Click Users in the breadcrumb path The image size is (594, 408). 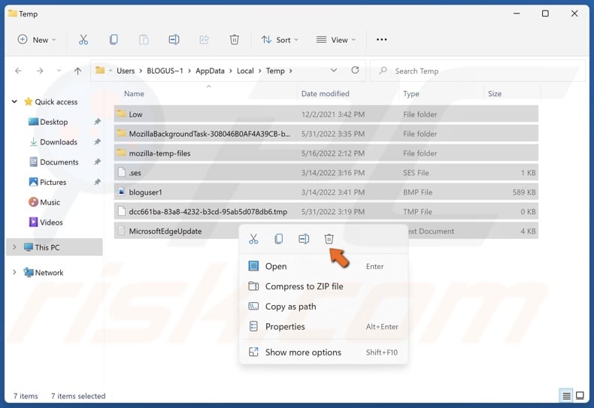[126, 71]
